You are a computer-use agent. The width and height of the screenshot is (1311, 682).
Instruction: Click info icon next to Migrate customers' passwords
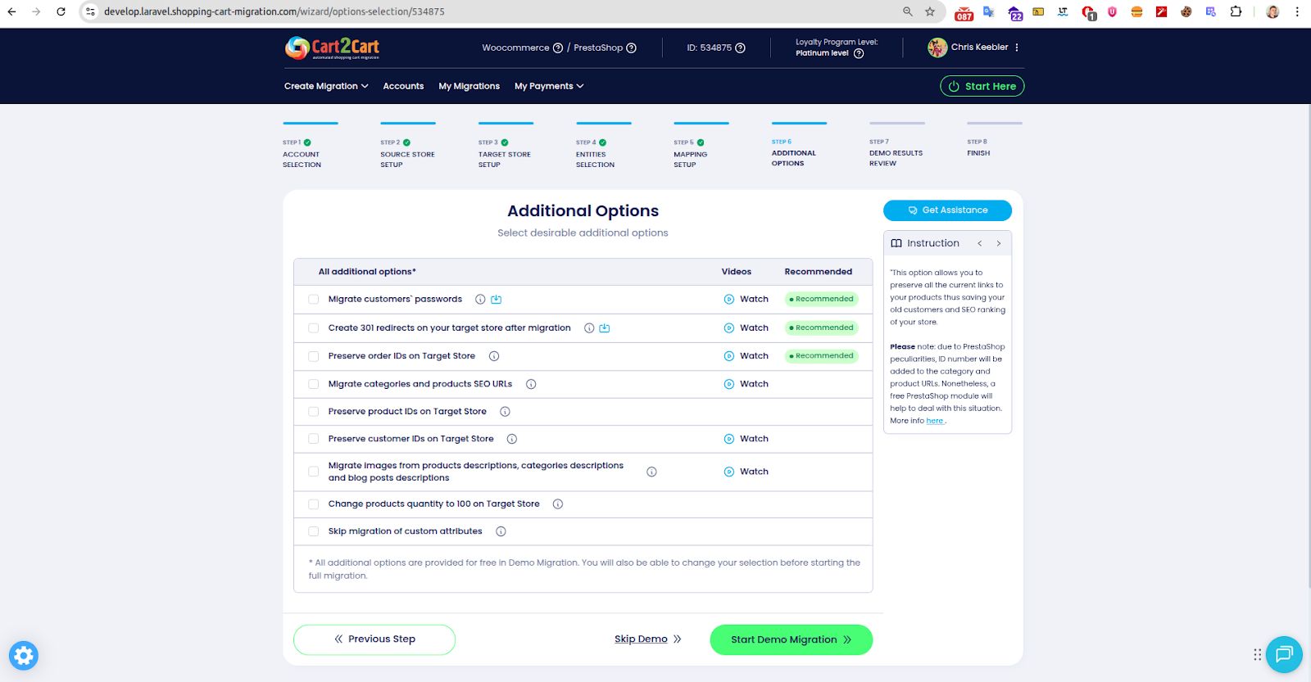coord(480,300)
